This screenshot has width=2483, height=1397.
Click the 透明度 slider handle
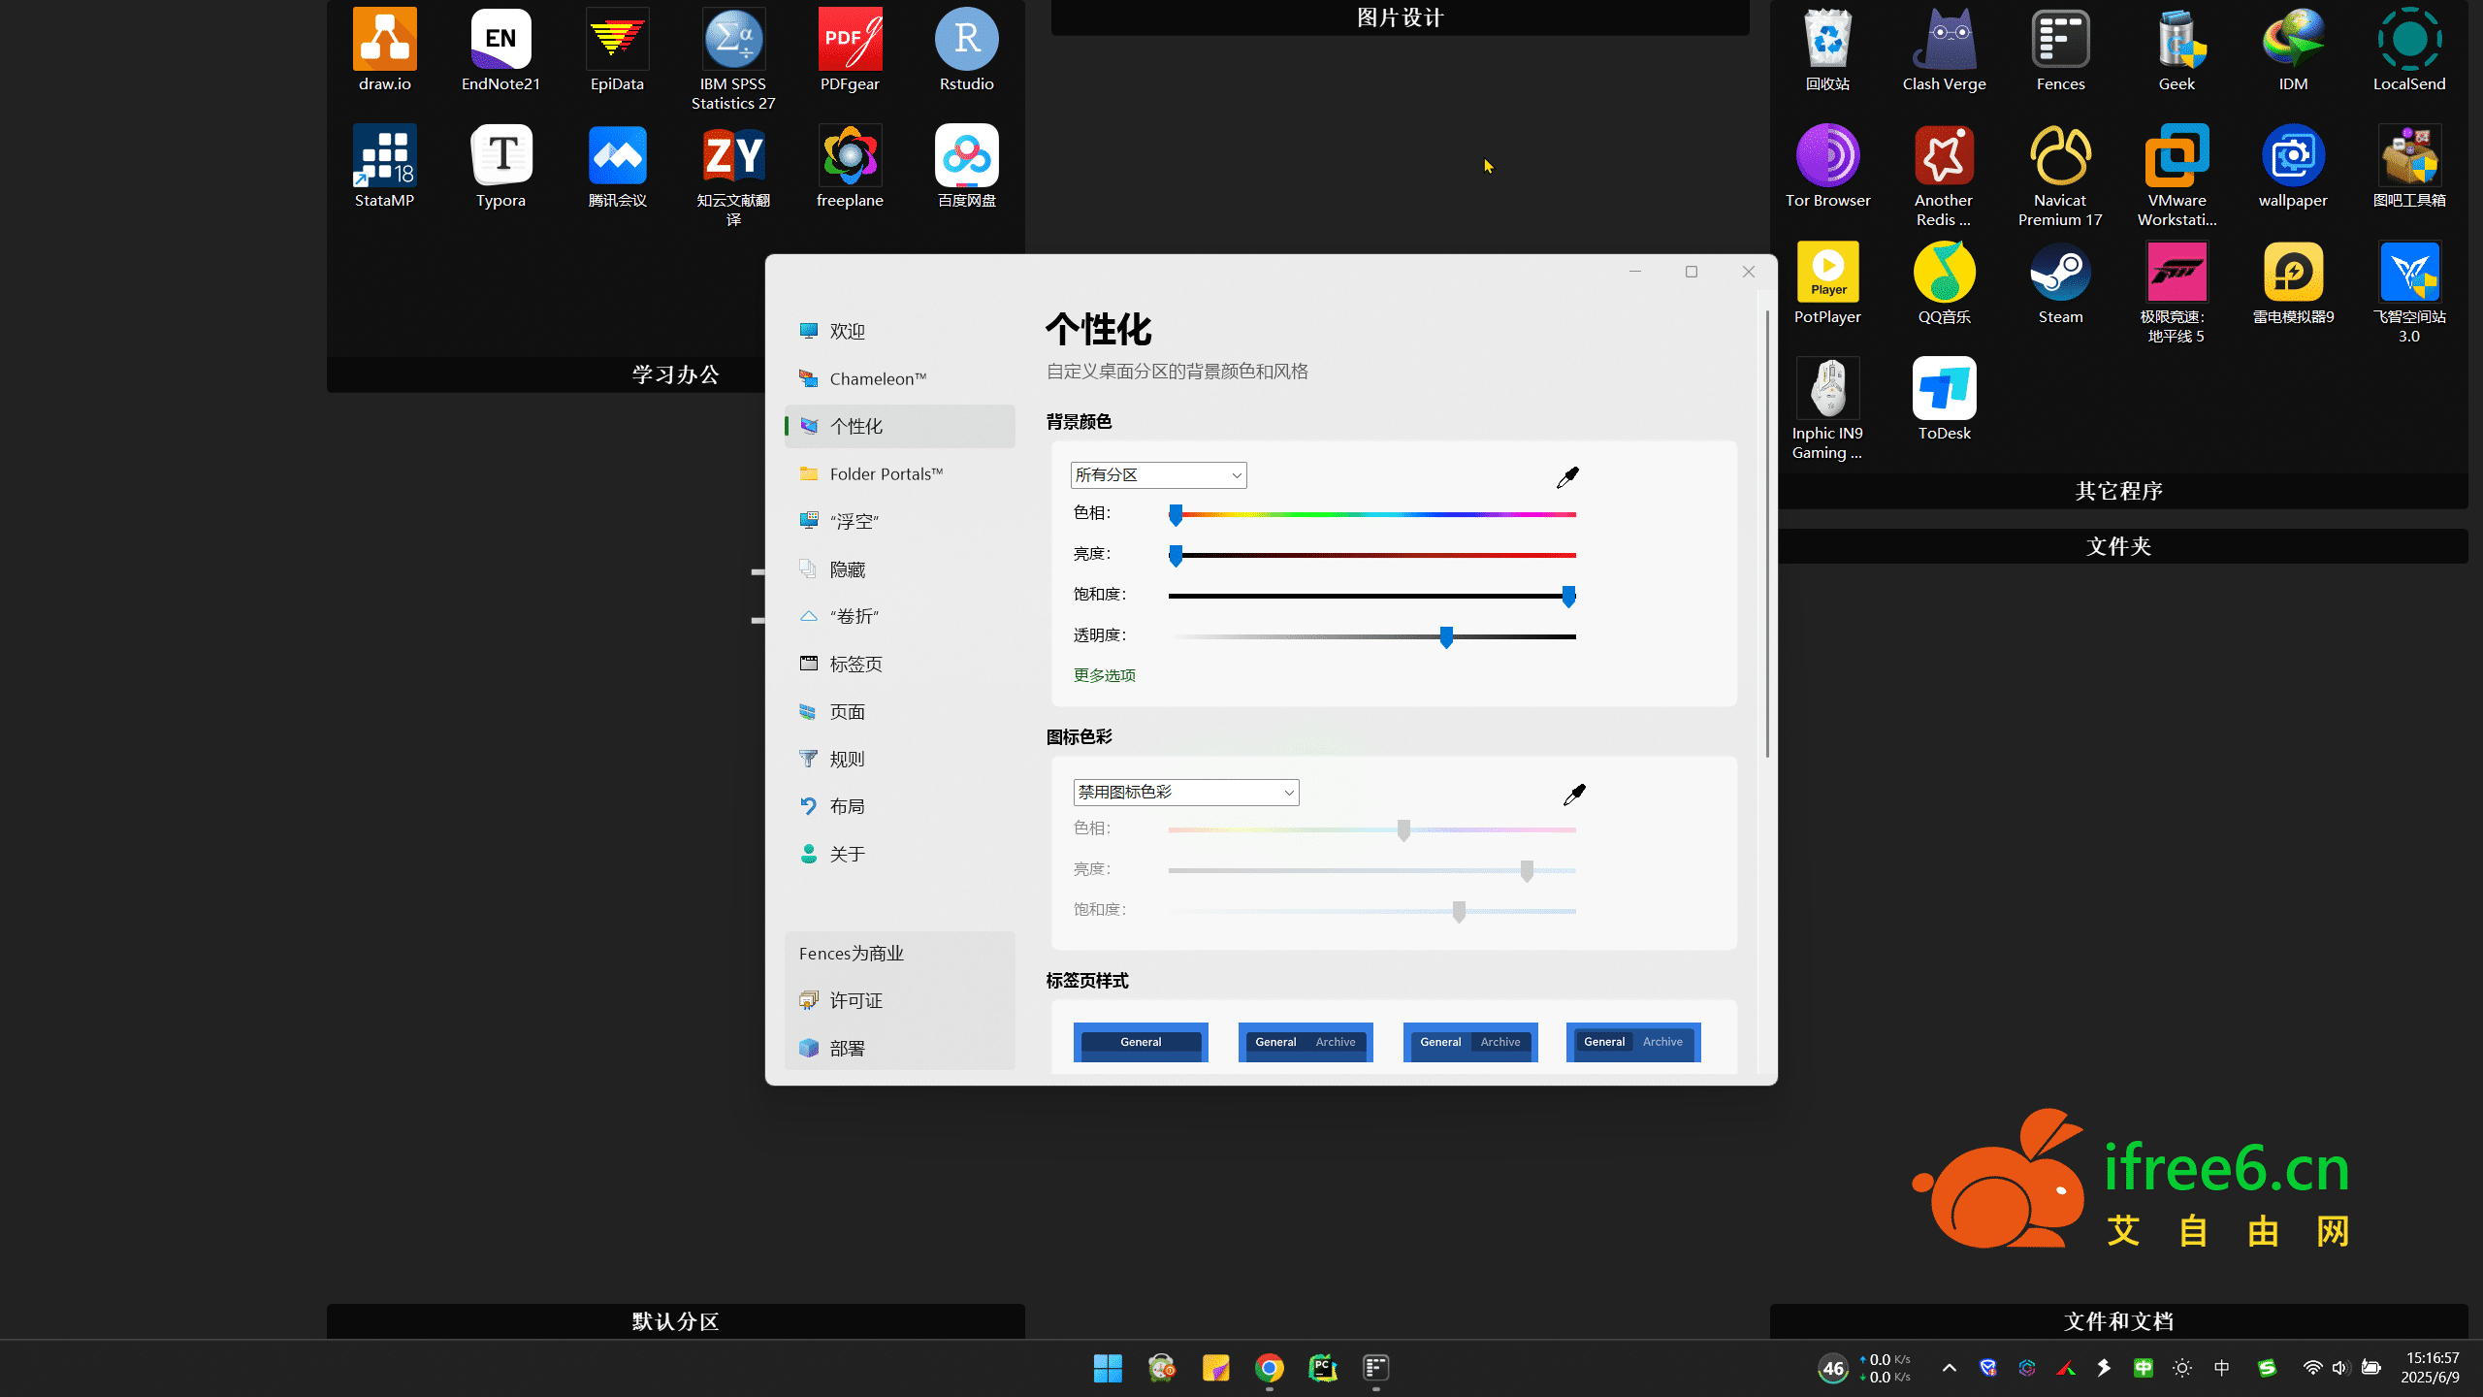tap(1446, 636)
